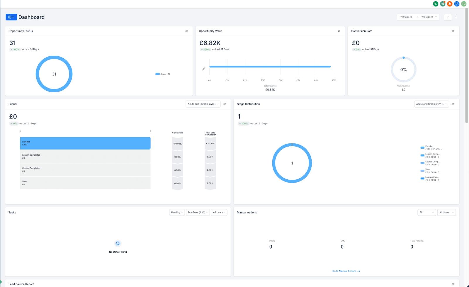The image size is (469, 287).
Task: Click the Next Step Conversion 100.00% value
Action: click(210, 144)
